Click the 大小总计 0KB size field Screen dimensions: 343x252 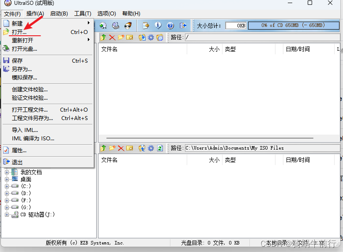pyautogui.click(x=236, y=26)
